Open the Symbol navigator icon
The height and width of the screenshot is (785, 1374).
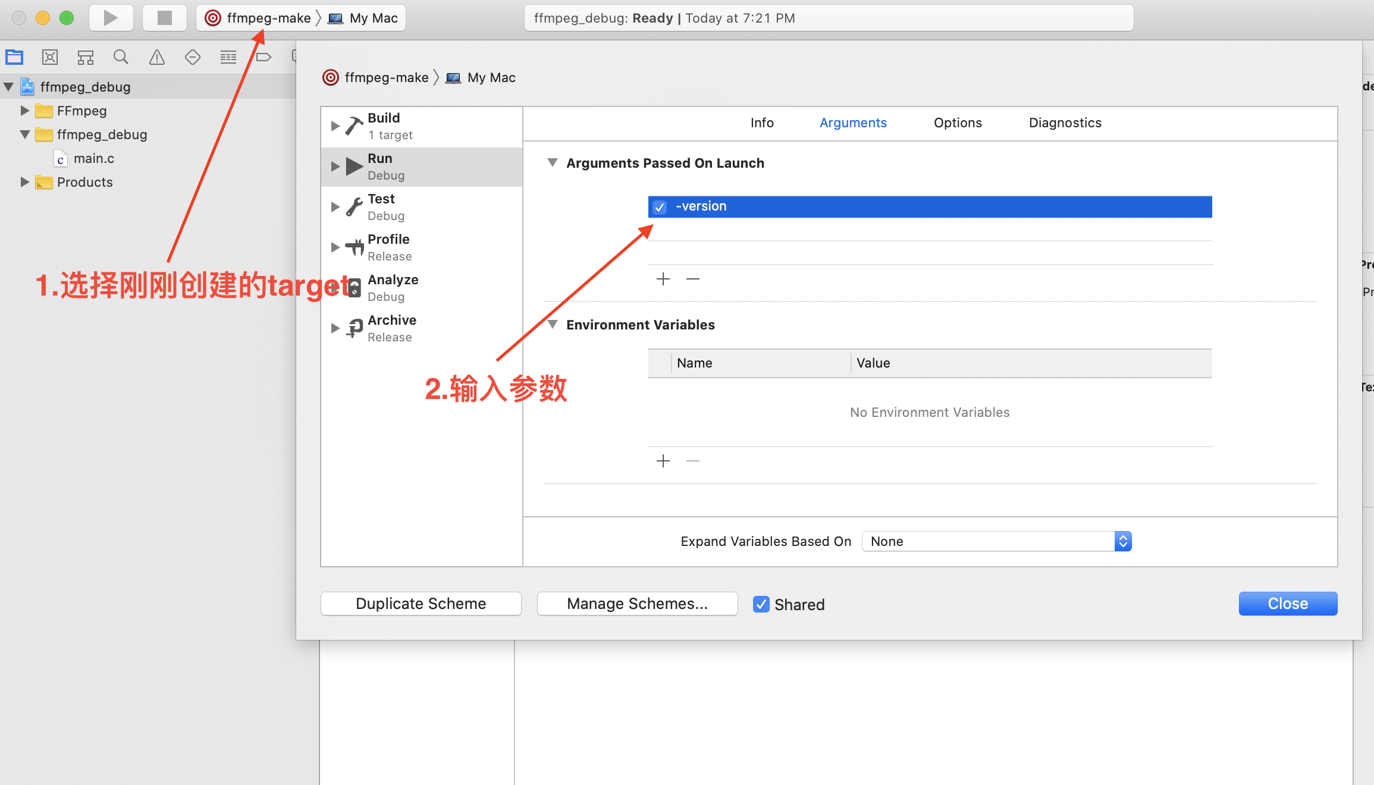pos(86,57)
